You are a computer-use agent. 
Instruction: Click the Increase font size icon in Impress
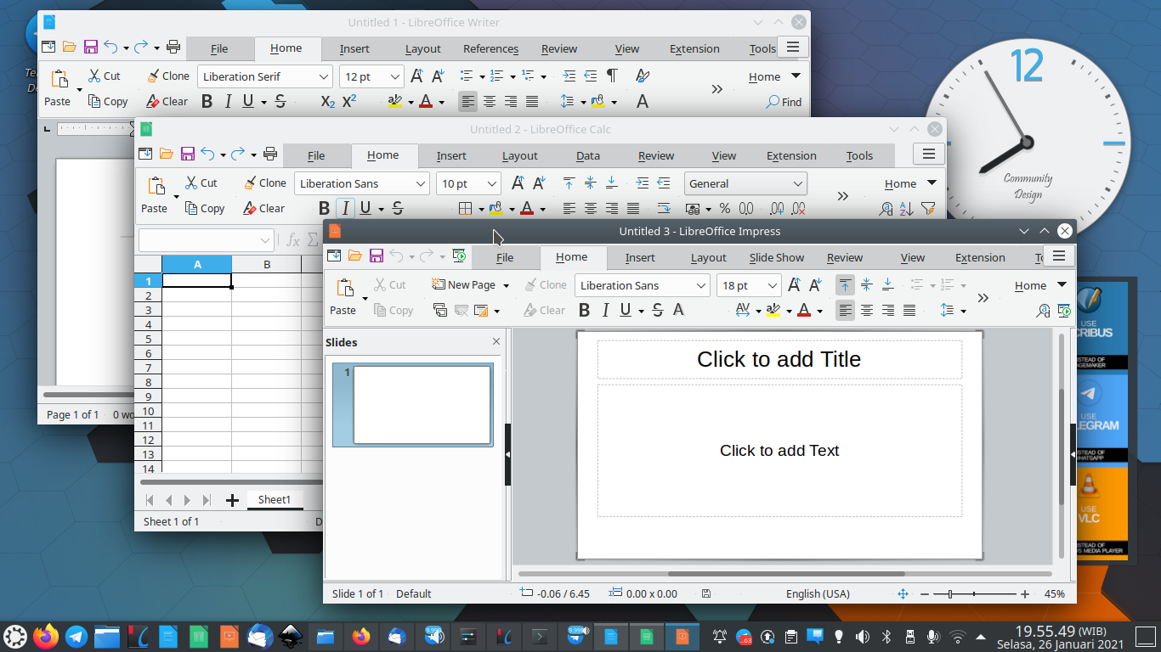pos(794,285)
